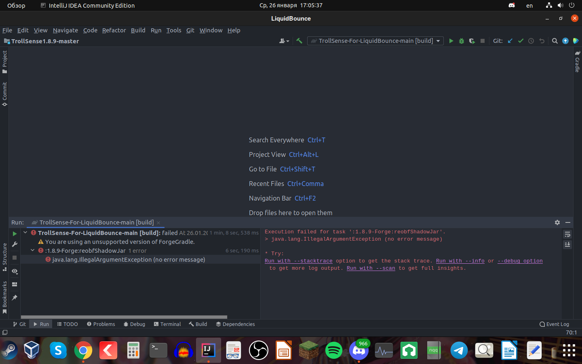The width and height of the screenshot is (582, 364).
Task: Click Run with Coverage icon
Action: [472, 41]
